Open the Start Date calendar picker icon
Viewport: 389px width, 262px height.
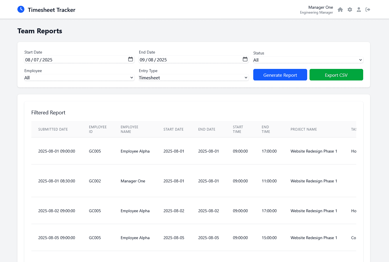point(131,59)
